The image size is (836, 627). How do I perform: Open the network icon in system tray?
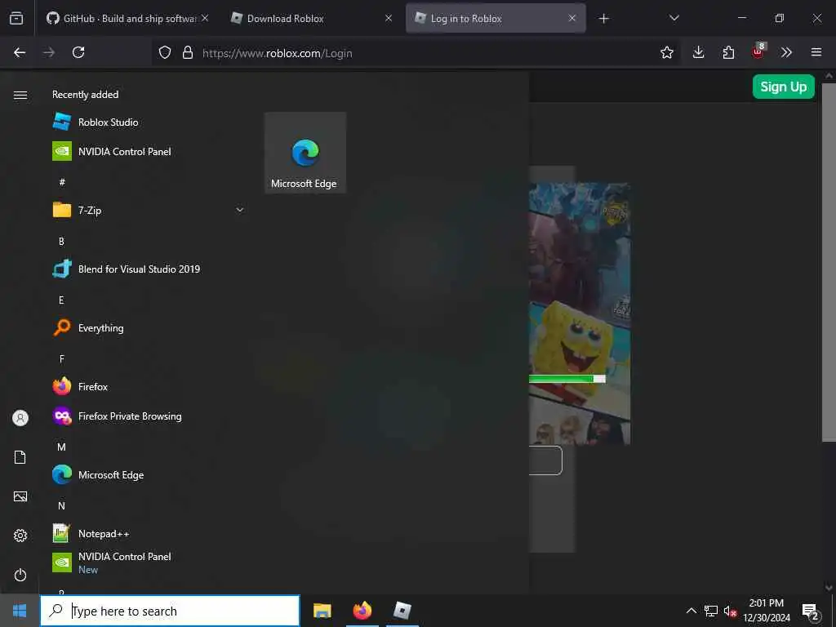[711, 611]
